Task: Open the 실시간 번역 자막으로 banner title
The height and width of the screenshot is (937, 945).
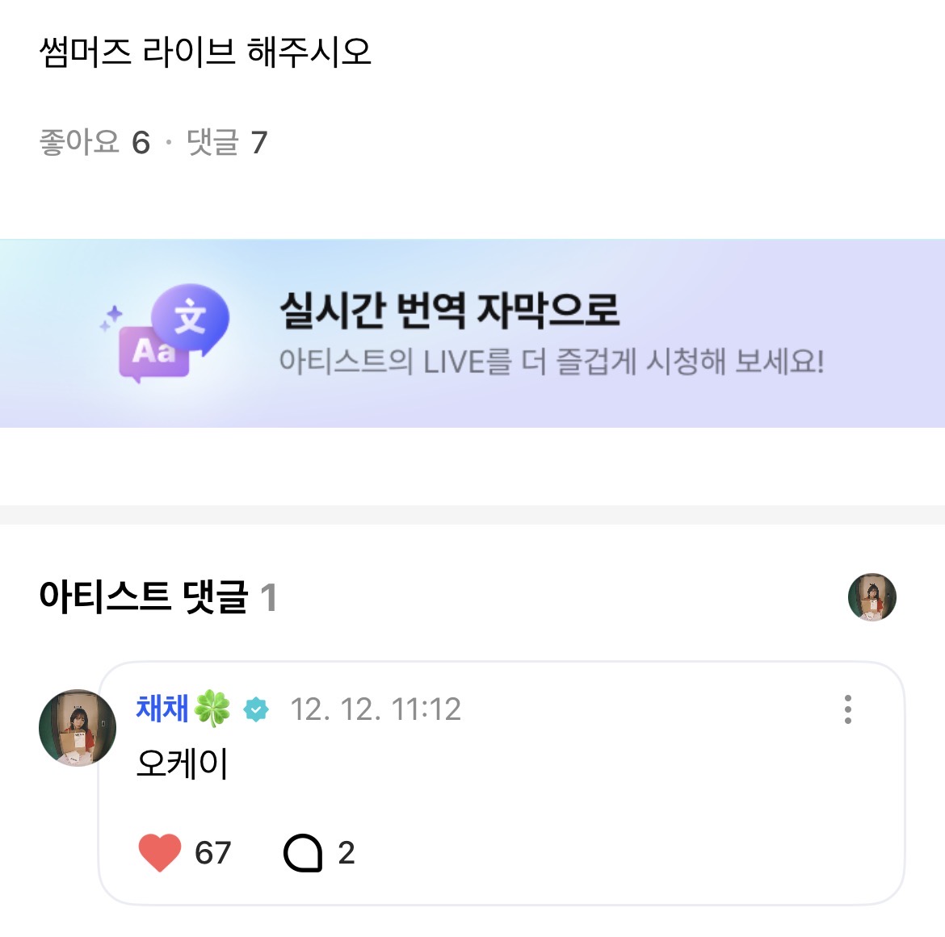Action: pyautogui.click(x=449, y=310)
